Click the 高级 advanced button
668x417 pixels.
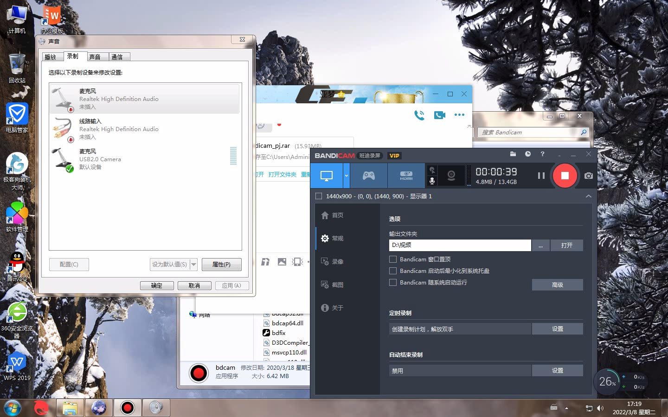557,285
